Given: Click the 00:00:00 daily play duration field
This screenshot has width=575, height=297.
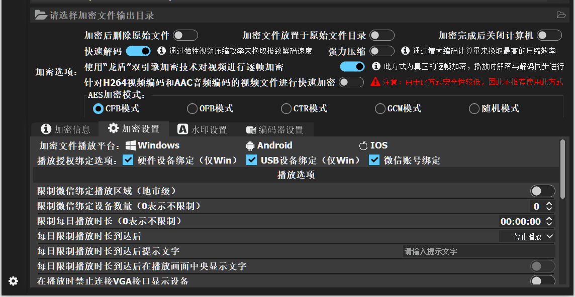Looking at the screenshot, I should tap(521, 221).
